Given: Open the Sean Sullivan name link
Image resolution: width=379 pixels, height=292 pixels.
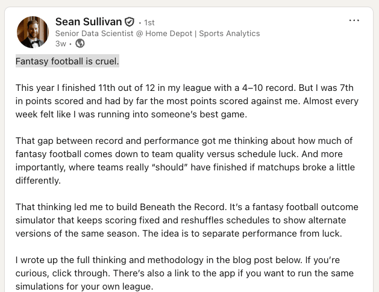Looking at the screenshot, I should (88, 22).
